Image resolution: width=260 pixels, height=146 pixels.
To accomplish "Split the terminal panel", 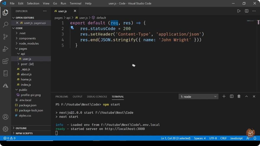I will [232, 96].
